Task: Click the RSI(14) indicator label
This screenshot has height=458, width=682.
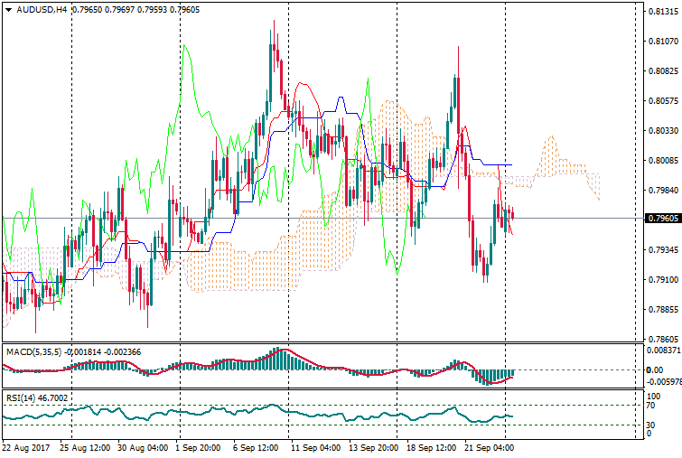Action: click(x=20, y=397)
